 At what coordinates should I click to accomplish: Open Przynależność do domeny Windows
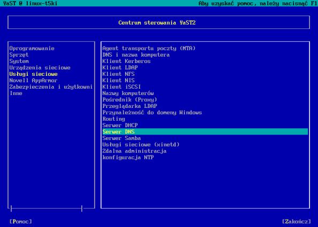point(152,113)
